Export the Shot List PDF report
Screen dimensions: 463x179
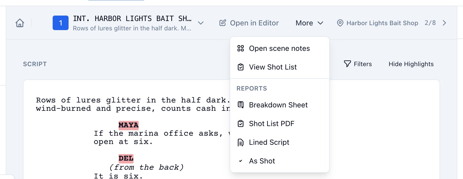coord(280,124)
